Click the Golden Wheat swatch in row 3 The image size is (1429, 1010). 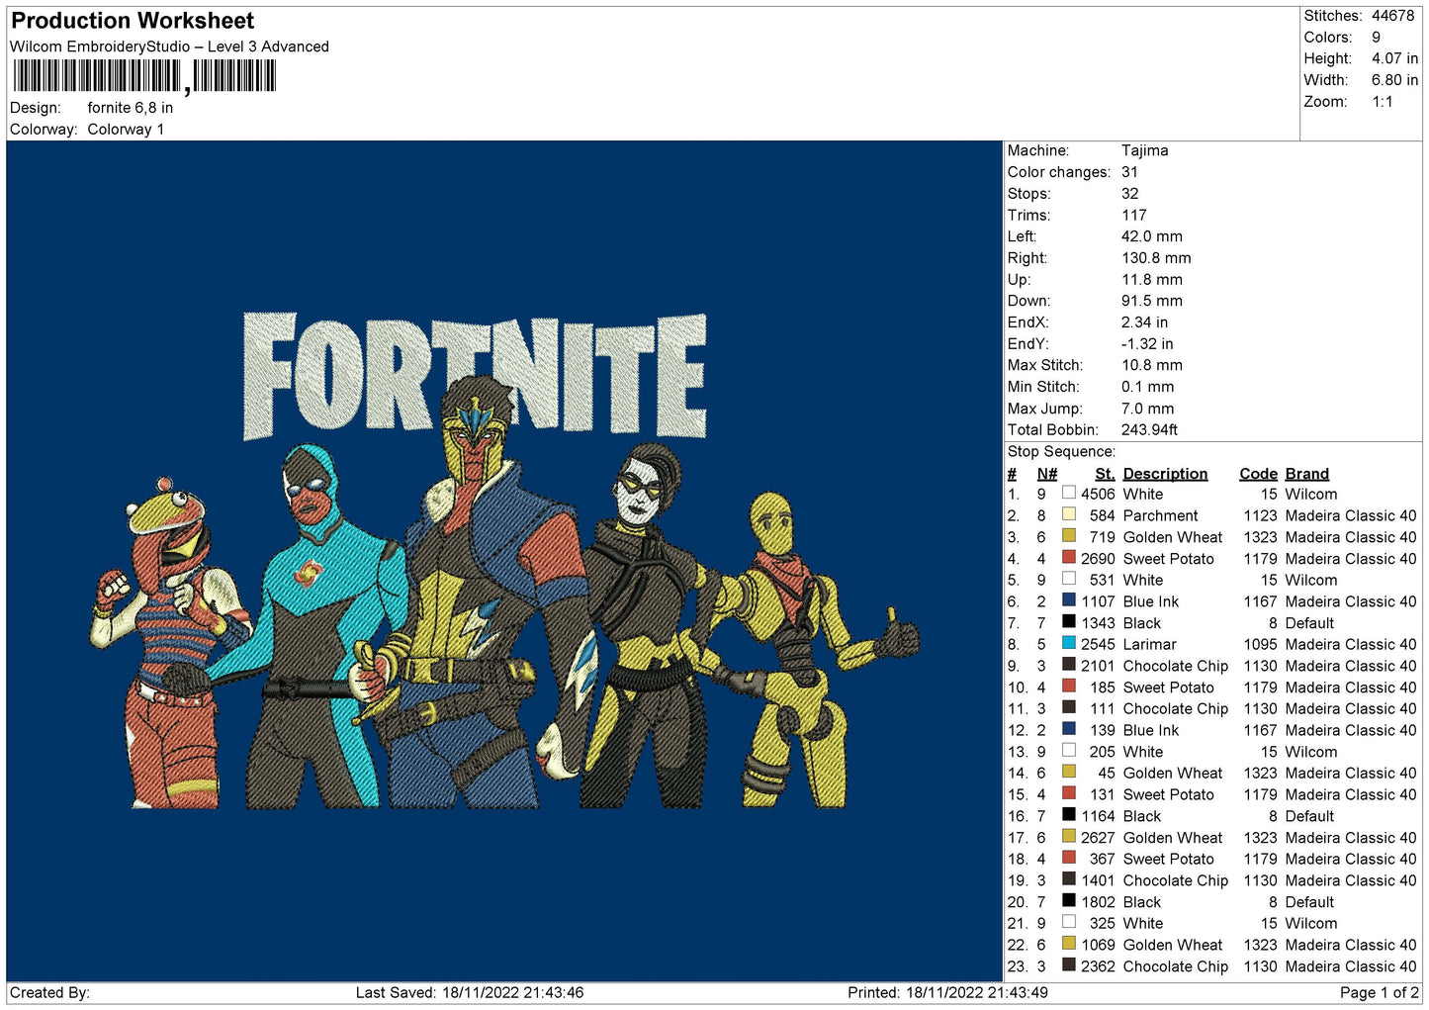click(1069, 536)
